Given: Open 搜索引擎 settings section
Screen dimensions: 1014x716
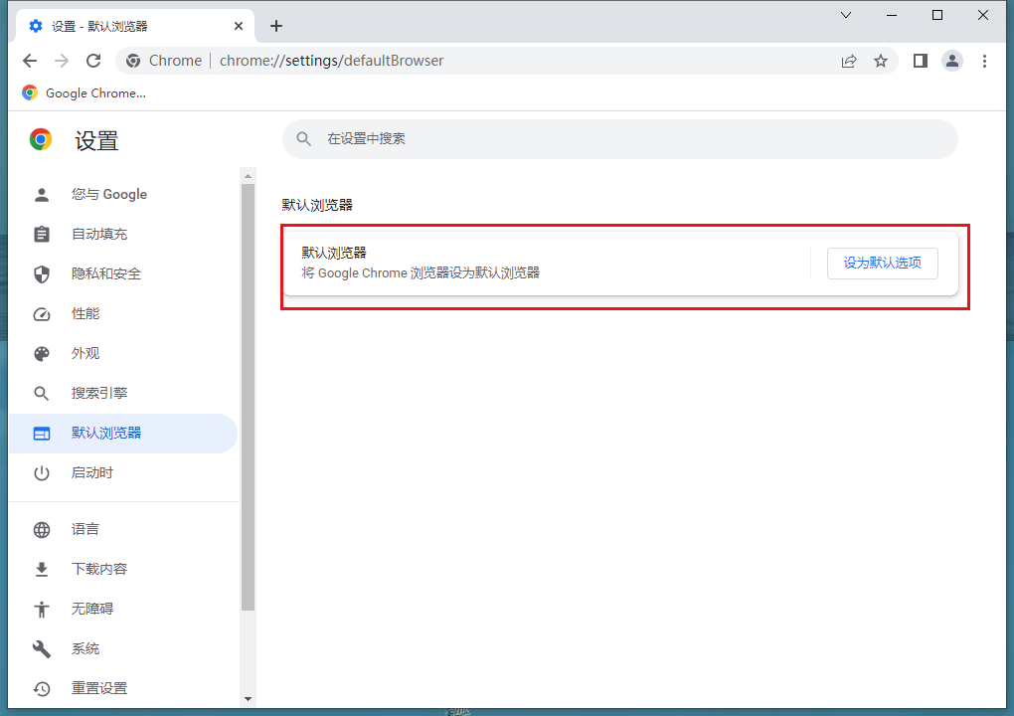Looking at the screenshot, I should click(x=123, y=393).
